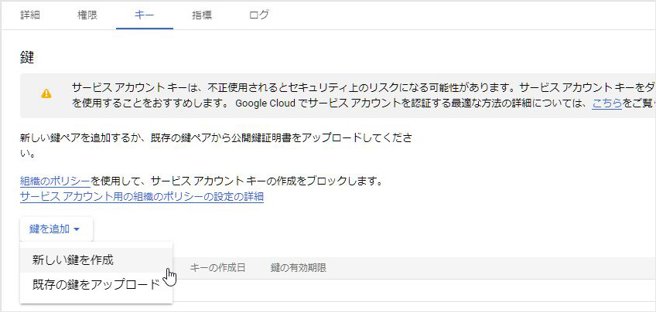Image resolution: width=656 pixels, height=312 pixels.
Task: Switch to the 詳細 tab
Action: (x=30, y=15)
